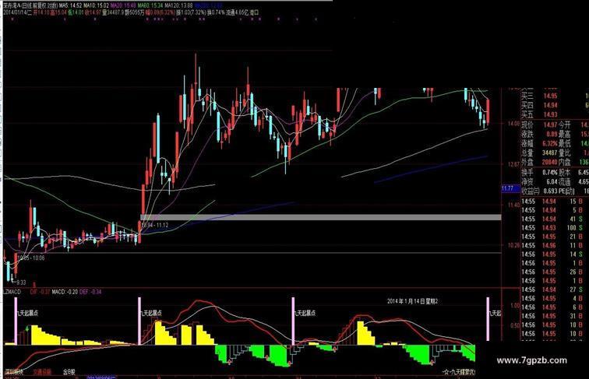Select the 含B股 tab at chart bottom

click(x=69, y=372)
